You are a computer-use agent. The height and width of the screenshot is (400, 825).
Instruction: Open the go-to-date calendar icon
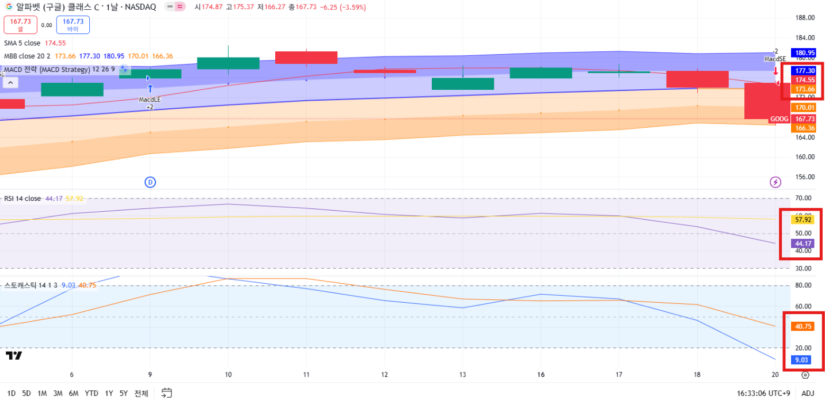[x=166, y=393]
